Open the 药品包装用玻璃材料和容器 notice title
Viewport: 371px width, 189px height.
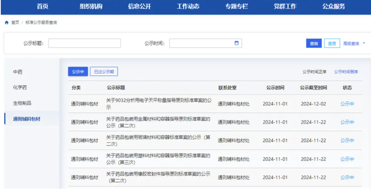coord(158,140)
